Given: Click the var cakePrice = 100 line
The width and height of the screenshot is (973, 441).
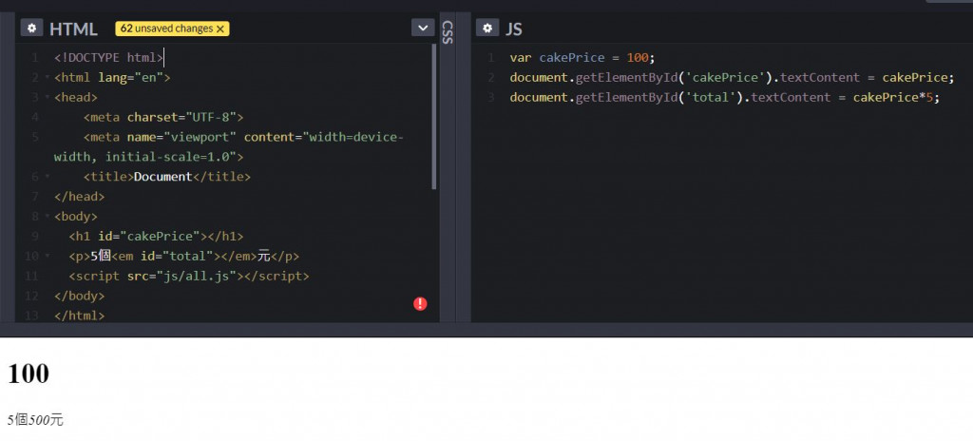Looking at the screenshot, I should coord(582,58).
